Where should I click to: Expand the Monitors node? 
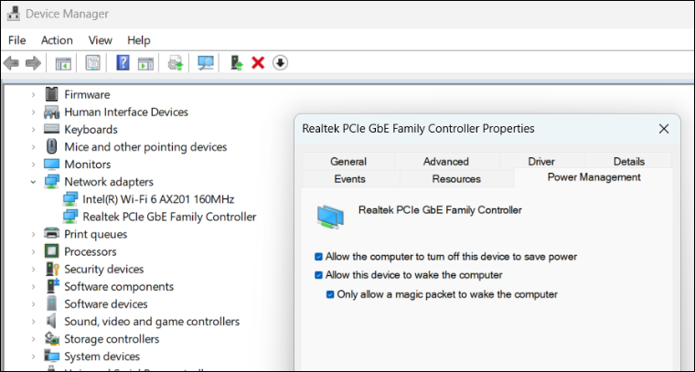tap(33, 165)
